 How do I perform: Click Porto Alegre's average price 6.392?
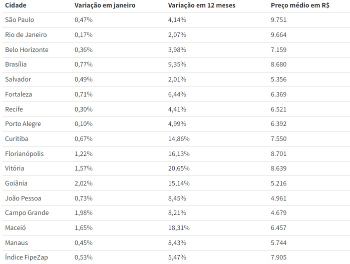(x=278, y=124)
